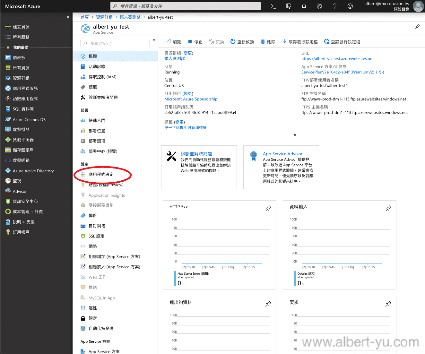Click 重設發行設定檔 in the command bar

342,42
